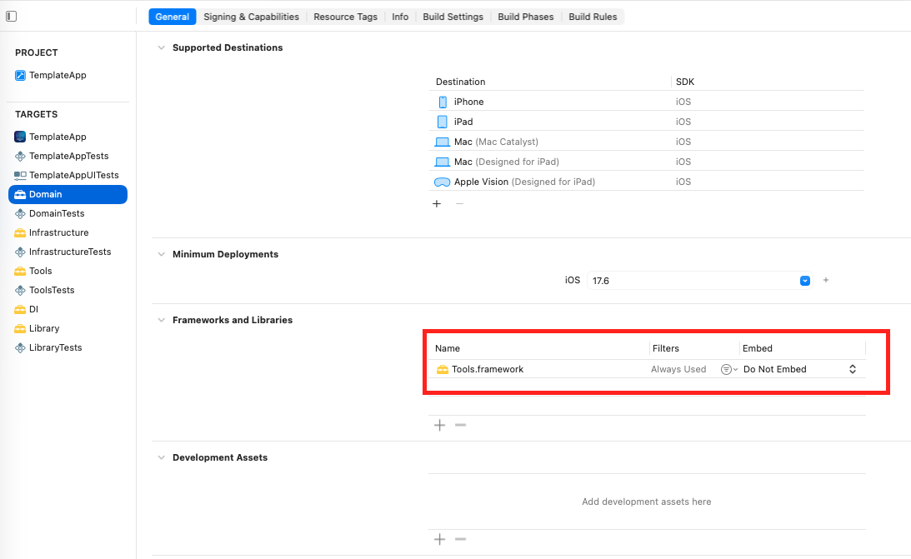Collapse the Frameworks and Libraries section

point(162,320)
